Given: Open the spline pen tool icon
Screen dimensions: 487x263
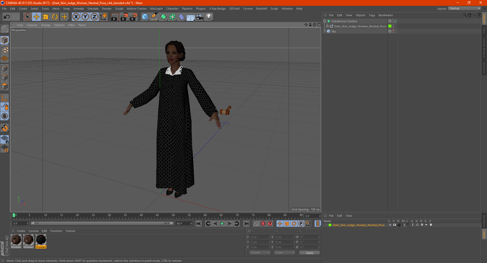Looking at the screenshot, I should (x=154, y=17).
